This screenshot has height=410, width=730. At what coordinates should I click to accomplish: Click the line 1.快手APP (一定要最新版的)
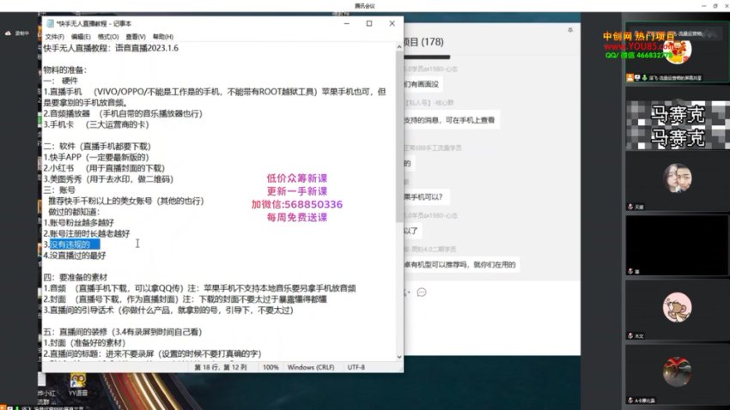tap(96, 157)
